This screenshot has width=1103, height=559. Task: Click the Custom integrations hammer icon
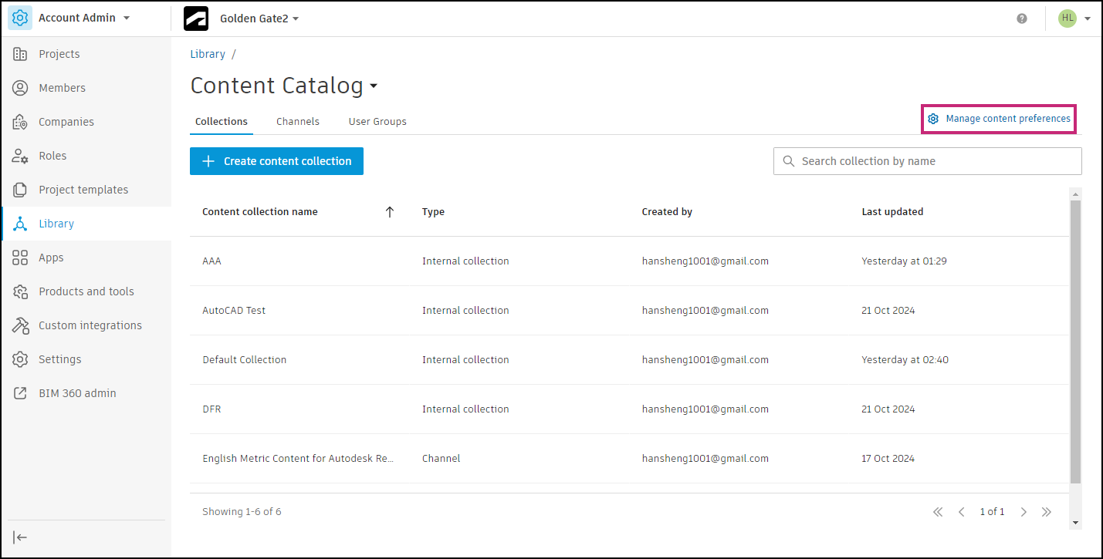coord(20,325)
